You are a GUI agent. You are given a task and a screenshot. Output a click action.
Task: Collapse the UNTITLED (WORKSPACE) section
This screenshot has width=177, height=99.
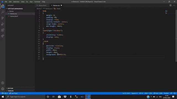15,9
